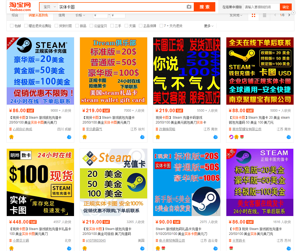Click the camera image-search icon
The width and height of the screenshot is (299, 251).
(189, 7)
